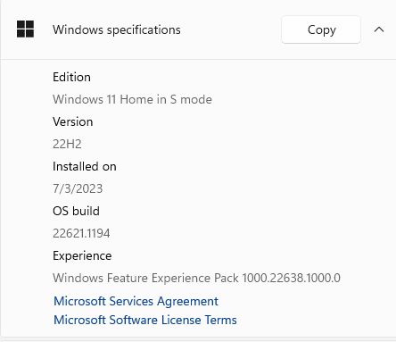Select the 22621.1194 build number
This screenshot has width=396, height=342.
pos(81,233)
